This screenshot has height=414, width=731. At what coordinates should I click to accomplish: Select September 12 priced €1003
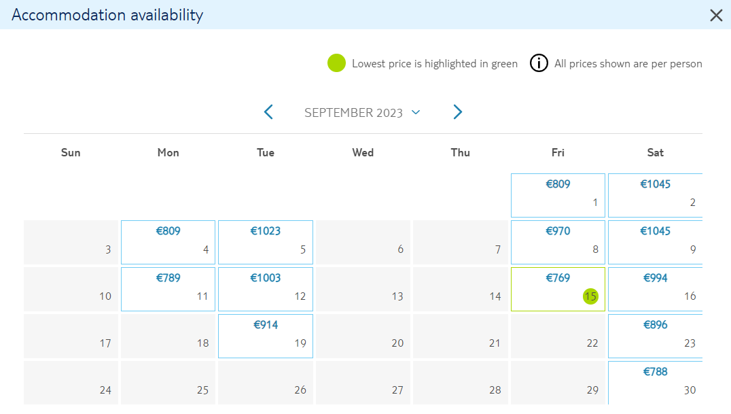tap(265, 289)
